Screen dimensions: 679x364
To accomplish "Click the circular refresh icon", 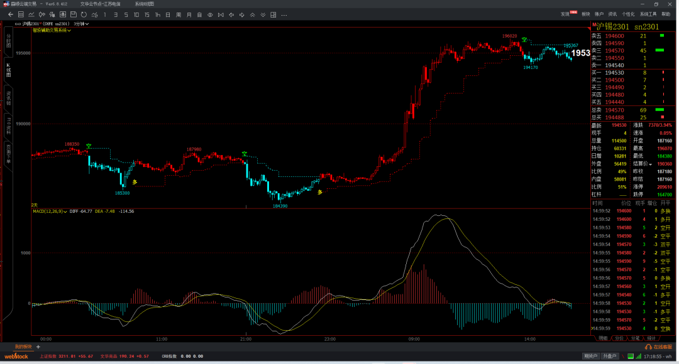I will [84, 14].
